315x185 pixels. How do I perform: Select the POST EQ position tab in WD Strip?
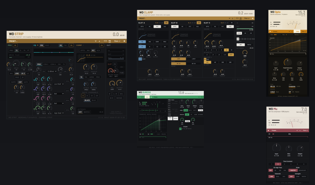(x=47, y=45)
